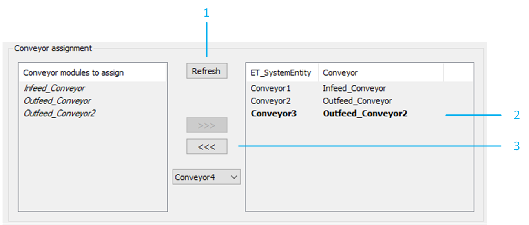Click the Conveyor column header in the table
The image size is (529, 225).
click(x=340, y=73)
